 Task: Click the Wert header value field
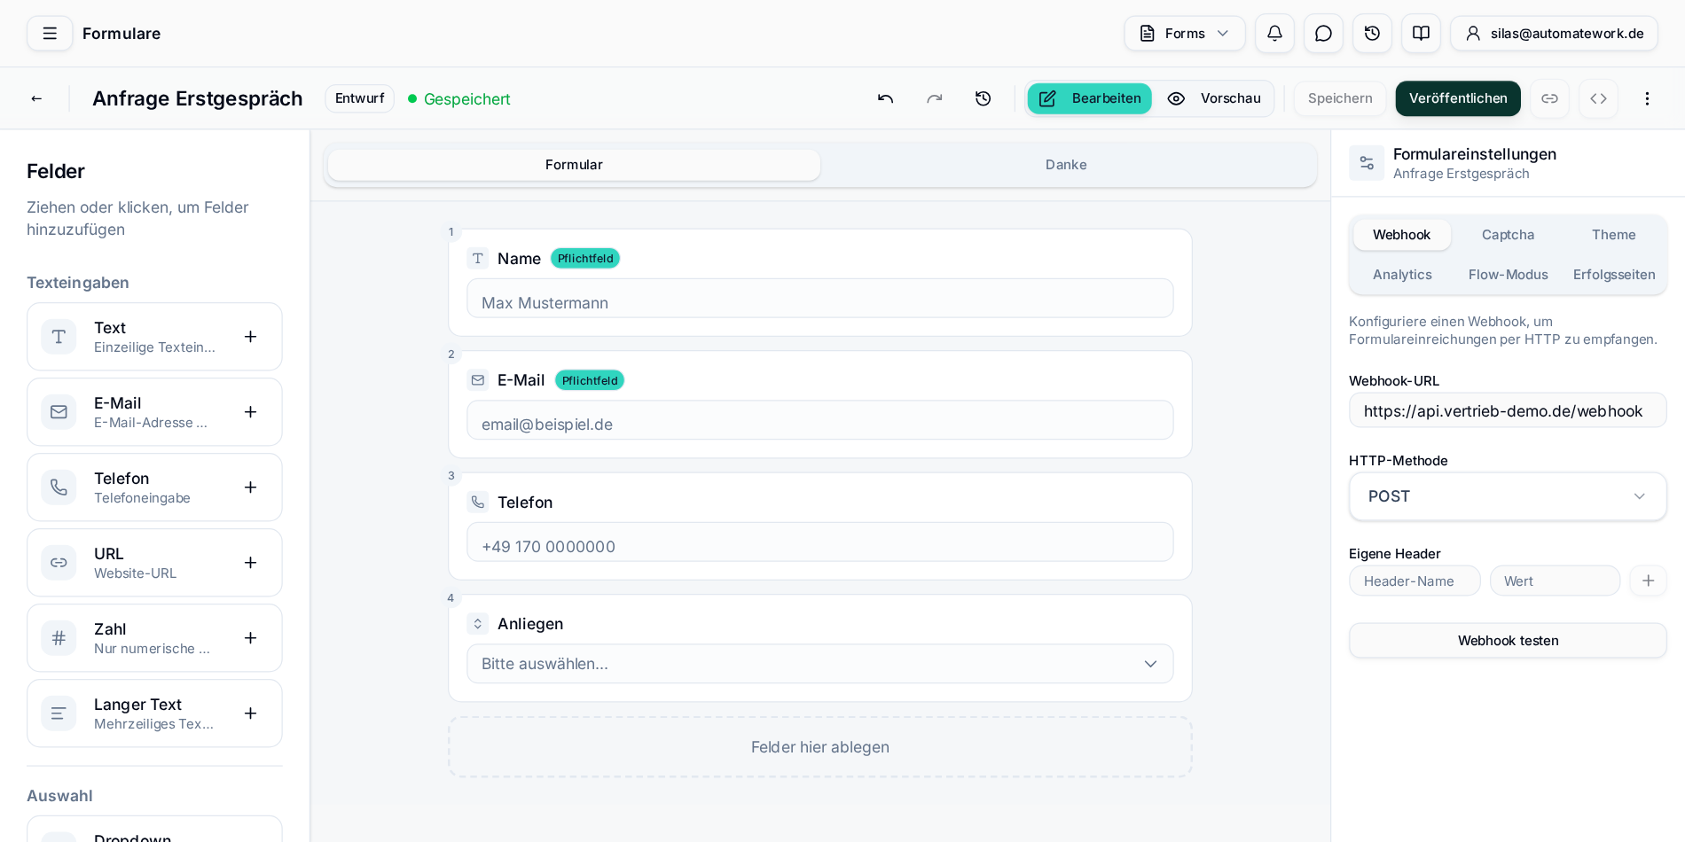[x=1555, y=581]
